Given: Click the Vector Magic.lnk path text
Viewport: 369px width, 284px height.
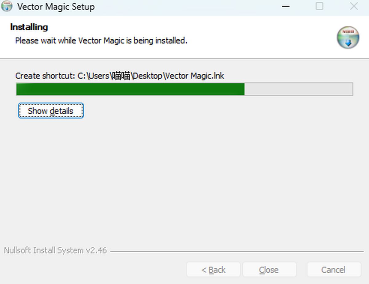Looking at the screenshot, I should [194, 76].
